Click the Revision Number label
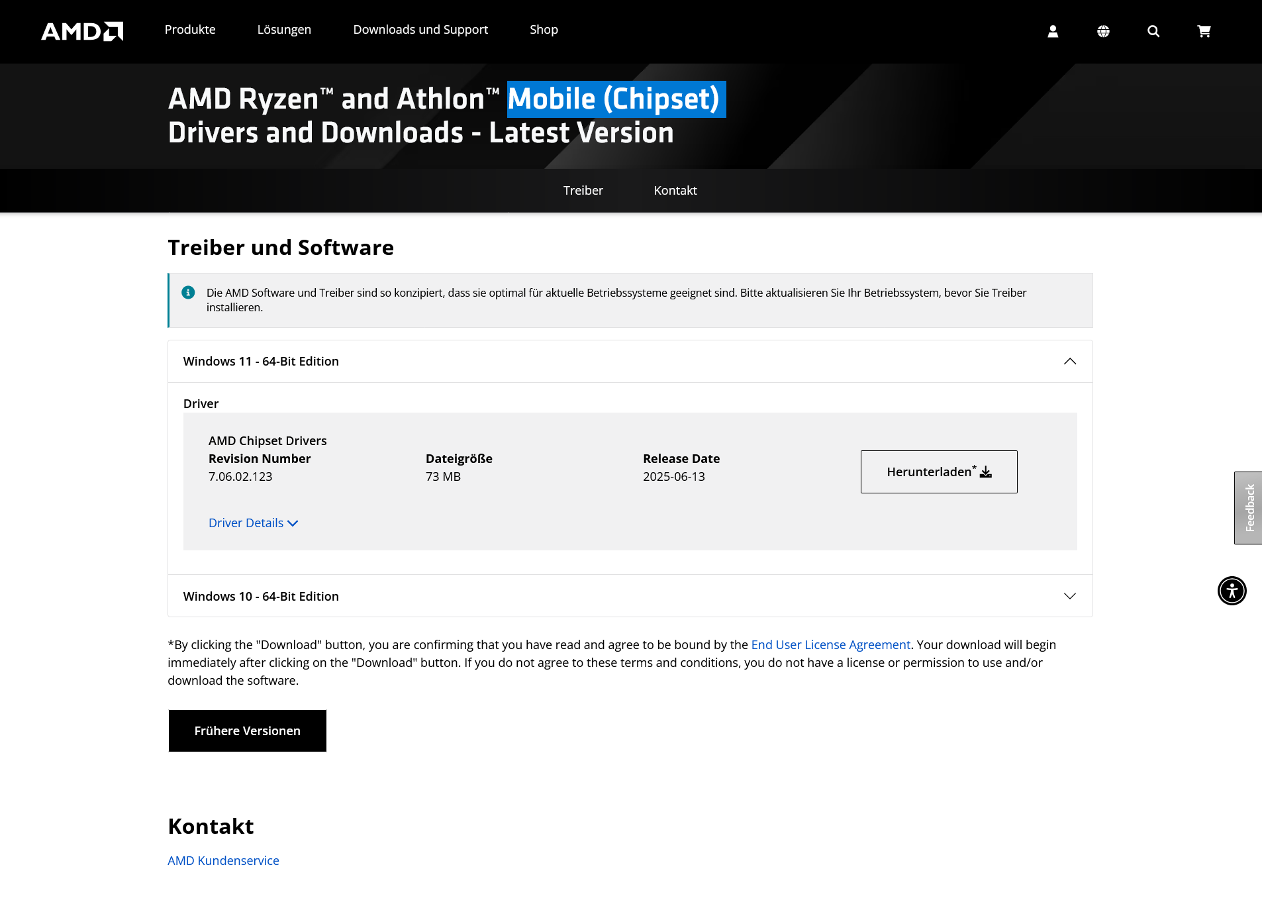 click(x=260, y=459)
